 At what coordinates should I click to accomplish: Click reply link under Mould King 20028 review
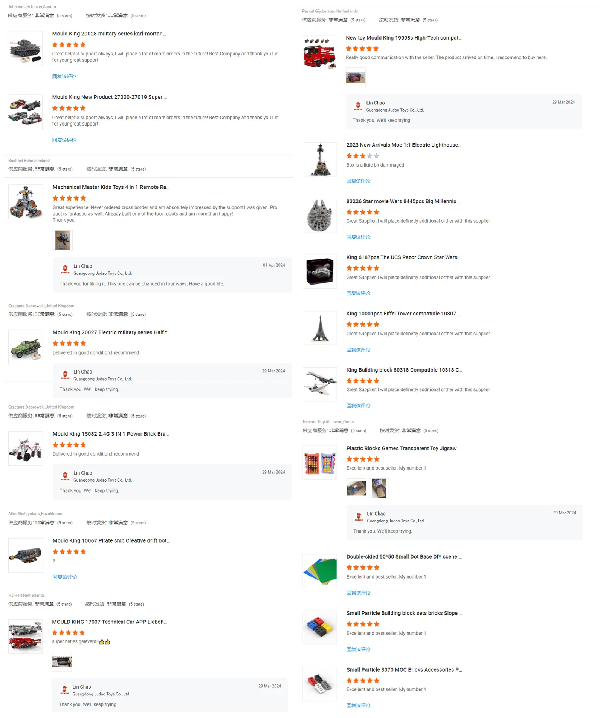point(64,77)
